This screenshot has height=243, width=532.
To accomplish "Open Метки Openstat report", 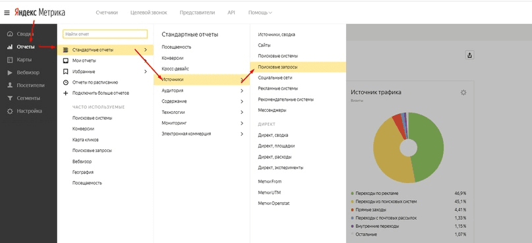I will 274,203.
